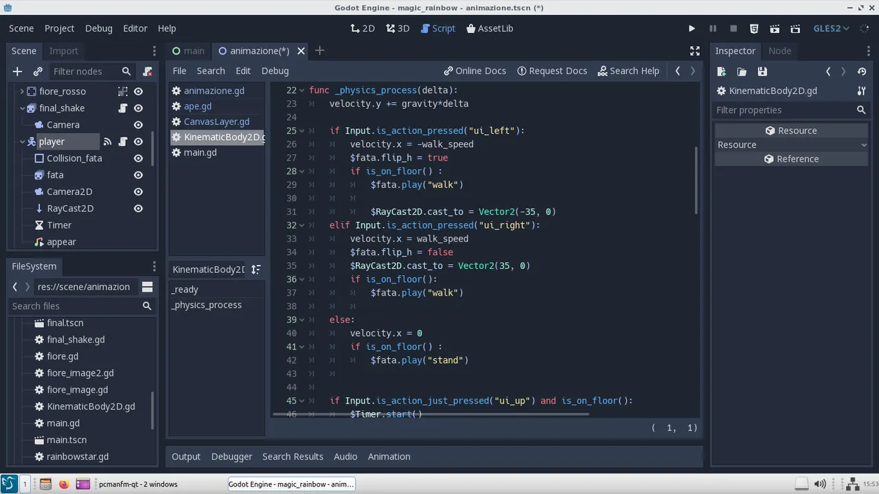Image resolution: width=879 pixels, height=494 pixels.
Task: Collapse the player tree node
Action: point(22,141)
